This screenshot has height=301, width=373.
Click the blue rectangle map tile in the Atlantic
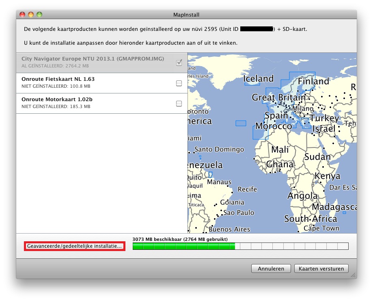coord(241,123)
